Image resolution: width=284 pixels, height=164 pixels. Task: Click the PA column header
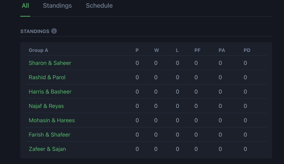click(222, 50)
